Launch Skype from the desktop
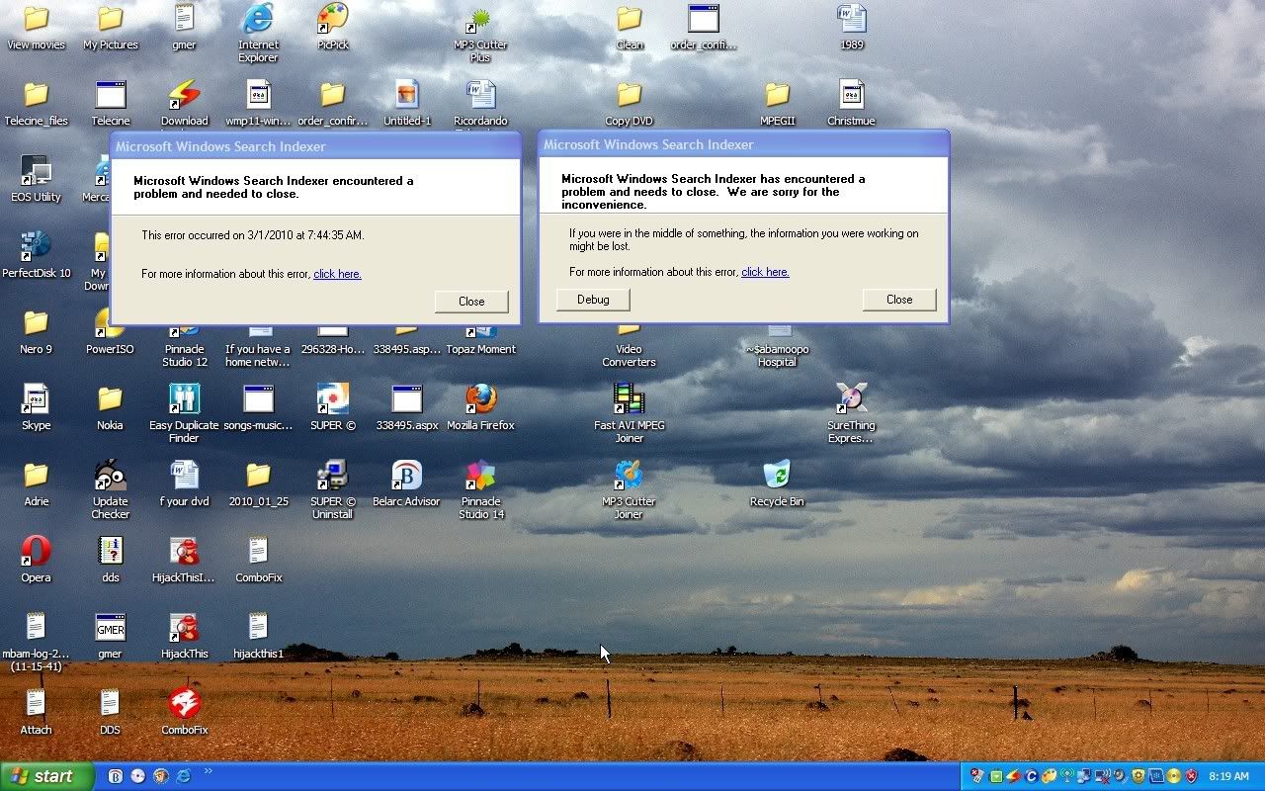 (x=36, y=407)
